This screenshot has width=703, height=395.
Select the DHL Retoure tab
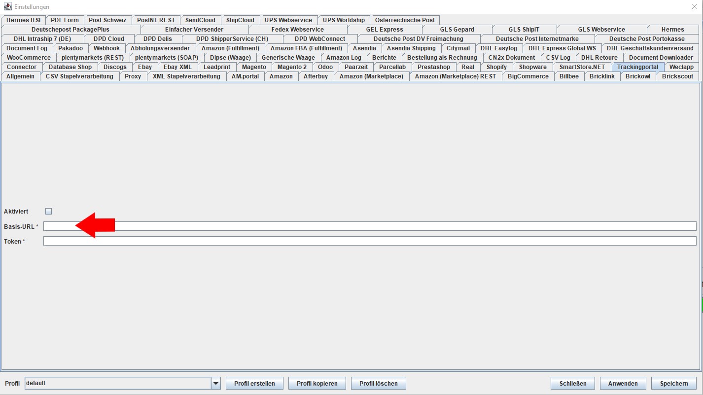tap(599, 58)
